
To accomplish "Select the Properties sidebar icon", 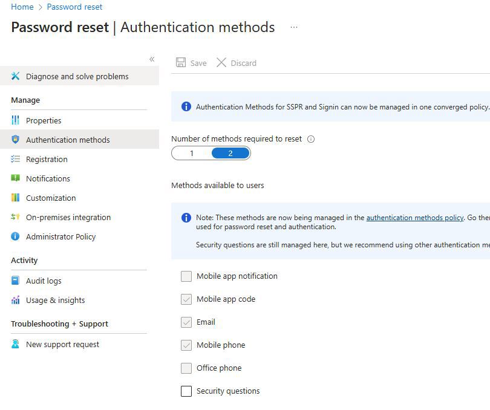I will tap(15, 120).
